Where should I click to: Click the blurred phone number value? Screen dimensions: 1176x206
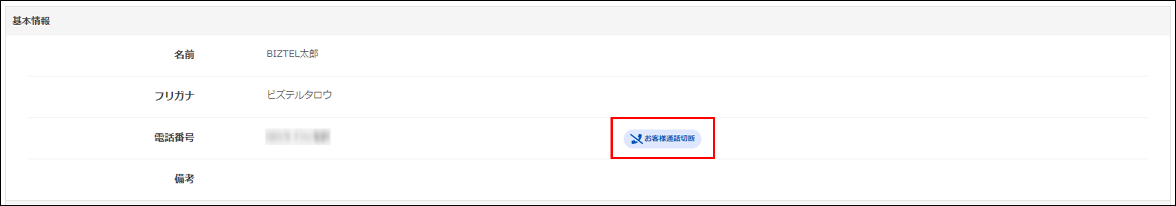(x=298, y=137)
